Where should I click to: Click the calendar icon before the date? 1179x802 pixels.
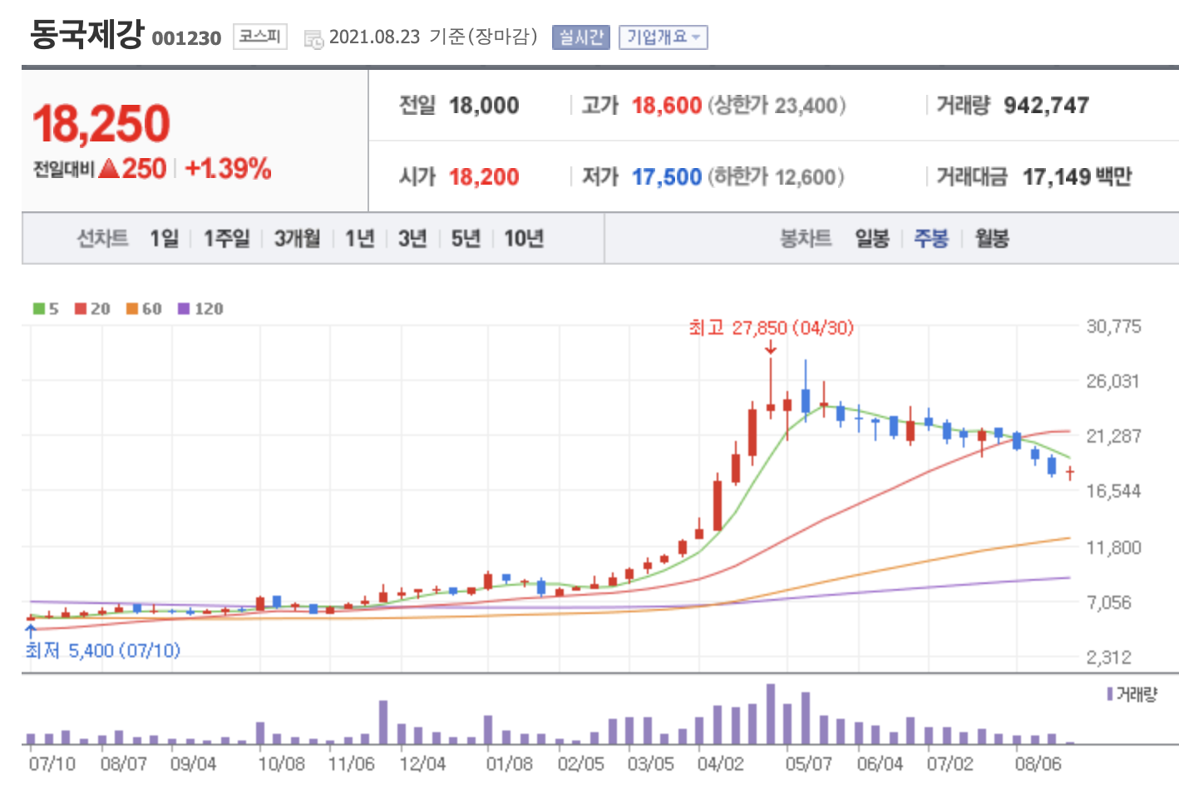(x=313, y=38)
